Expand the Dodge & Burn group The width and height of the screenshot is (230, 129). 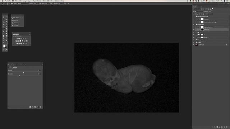point(195,40)
